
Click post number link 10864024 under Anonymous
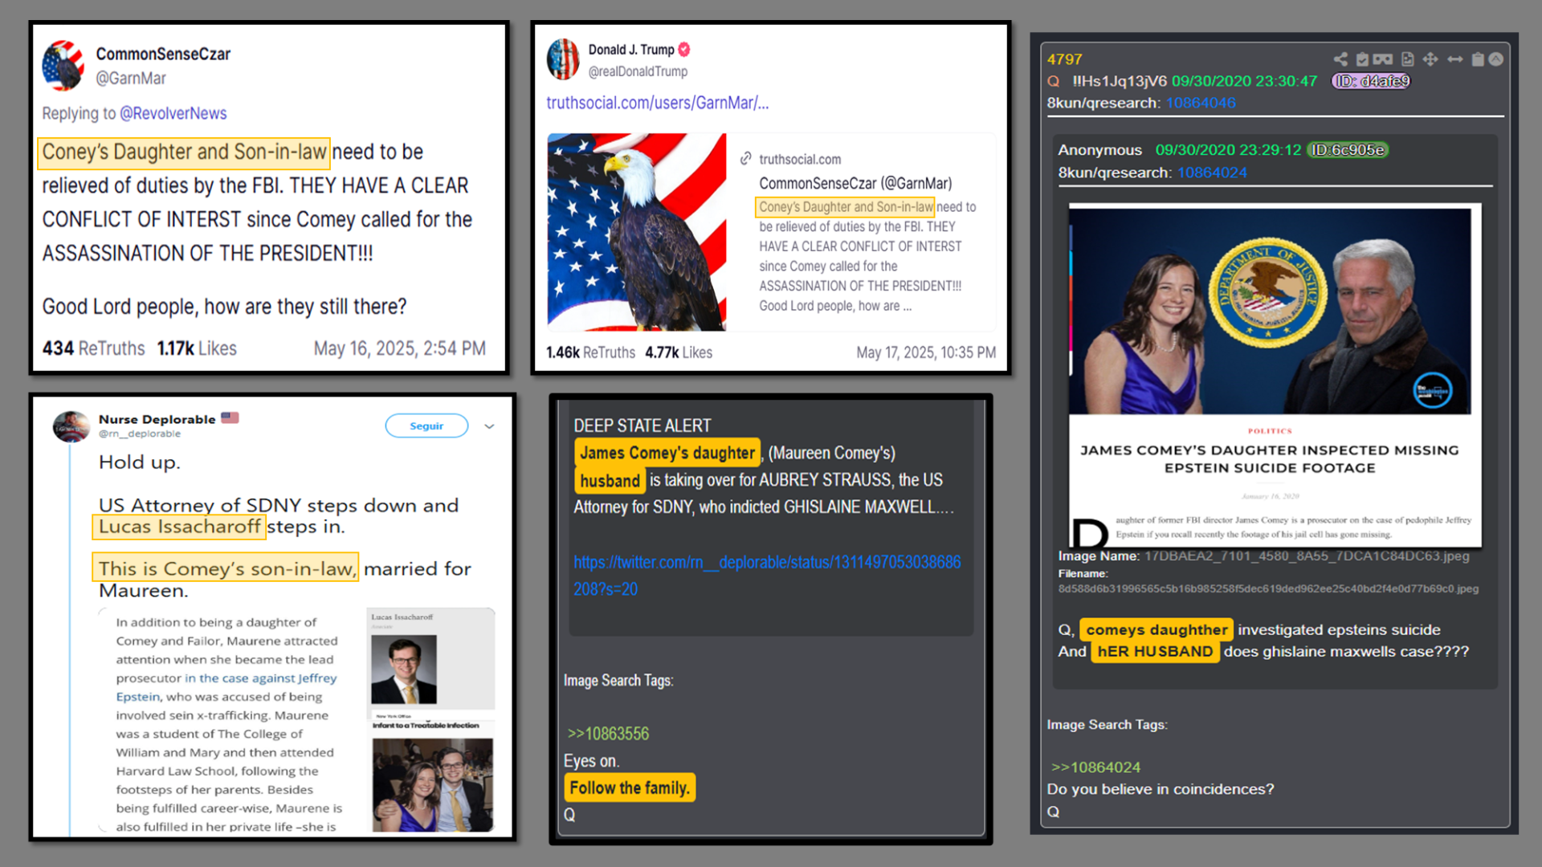click(1212, 173)
